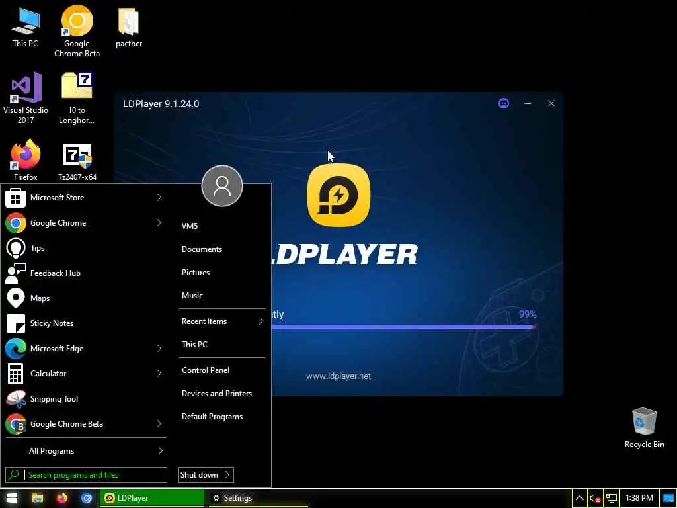Launch Visual Studio 2017 desktop shortcut
The image size is (677, 508).
[x=26, y=99]
